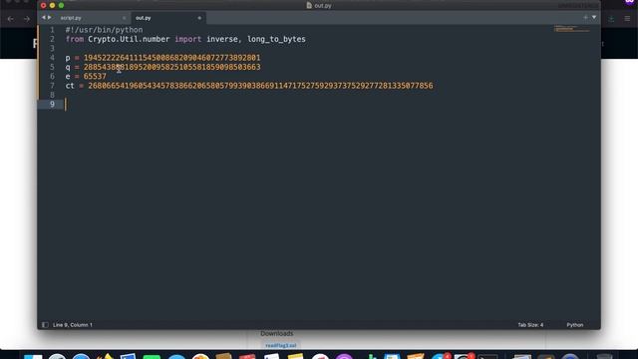Screen dimensions: 638x359
Task: Go to next tab with right arrow
Action: tap(49, 18)
